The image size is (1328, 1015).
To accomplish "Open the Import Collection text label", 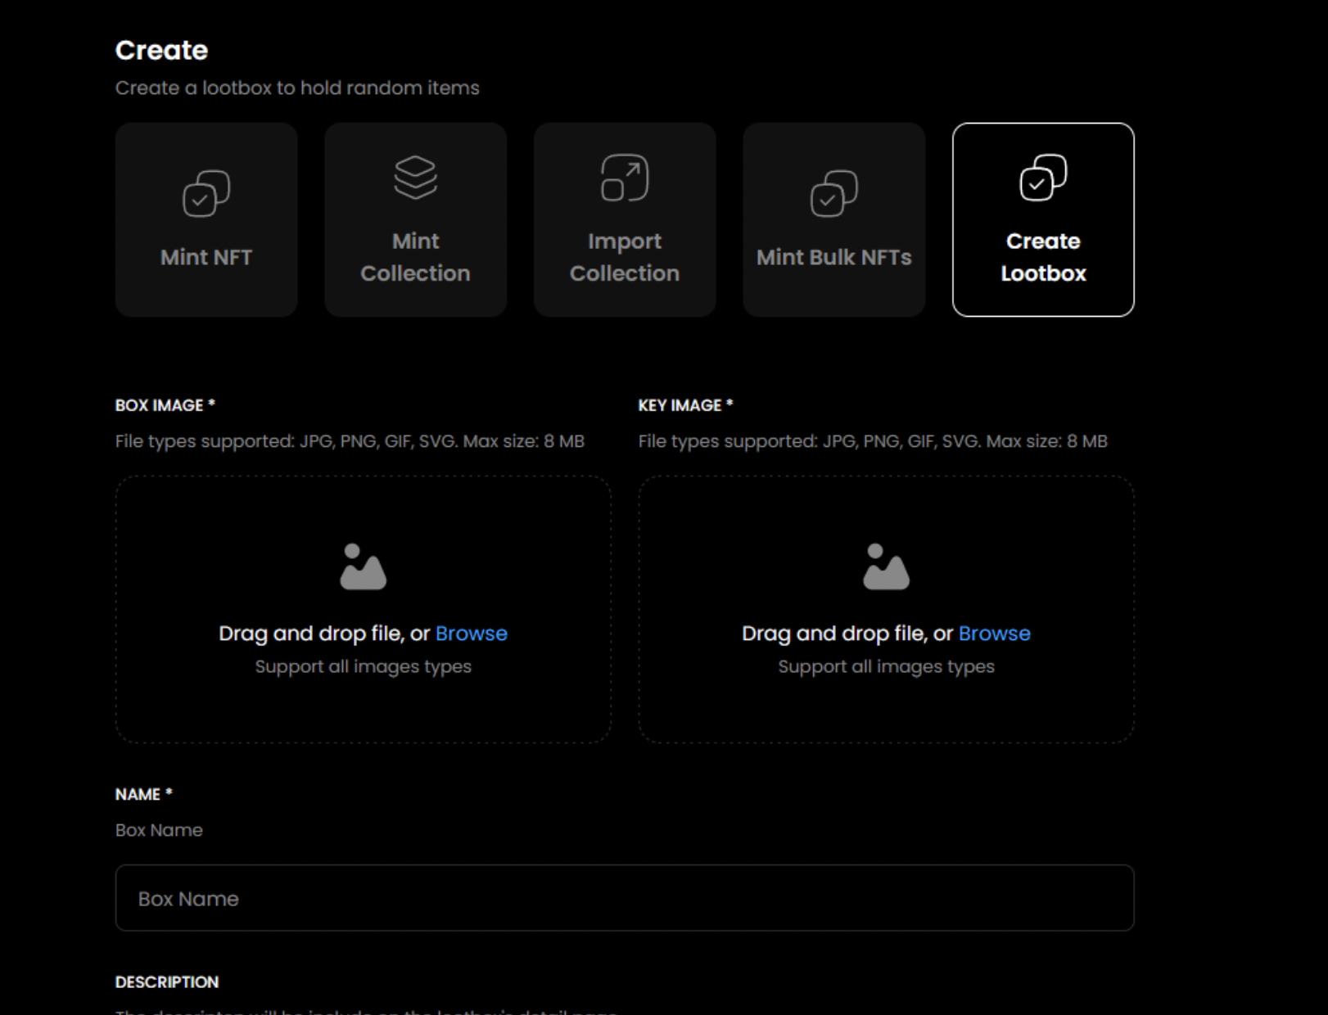I will tap(625, 257).
